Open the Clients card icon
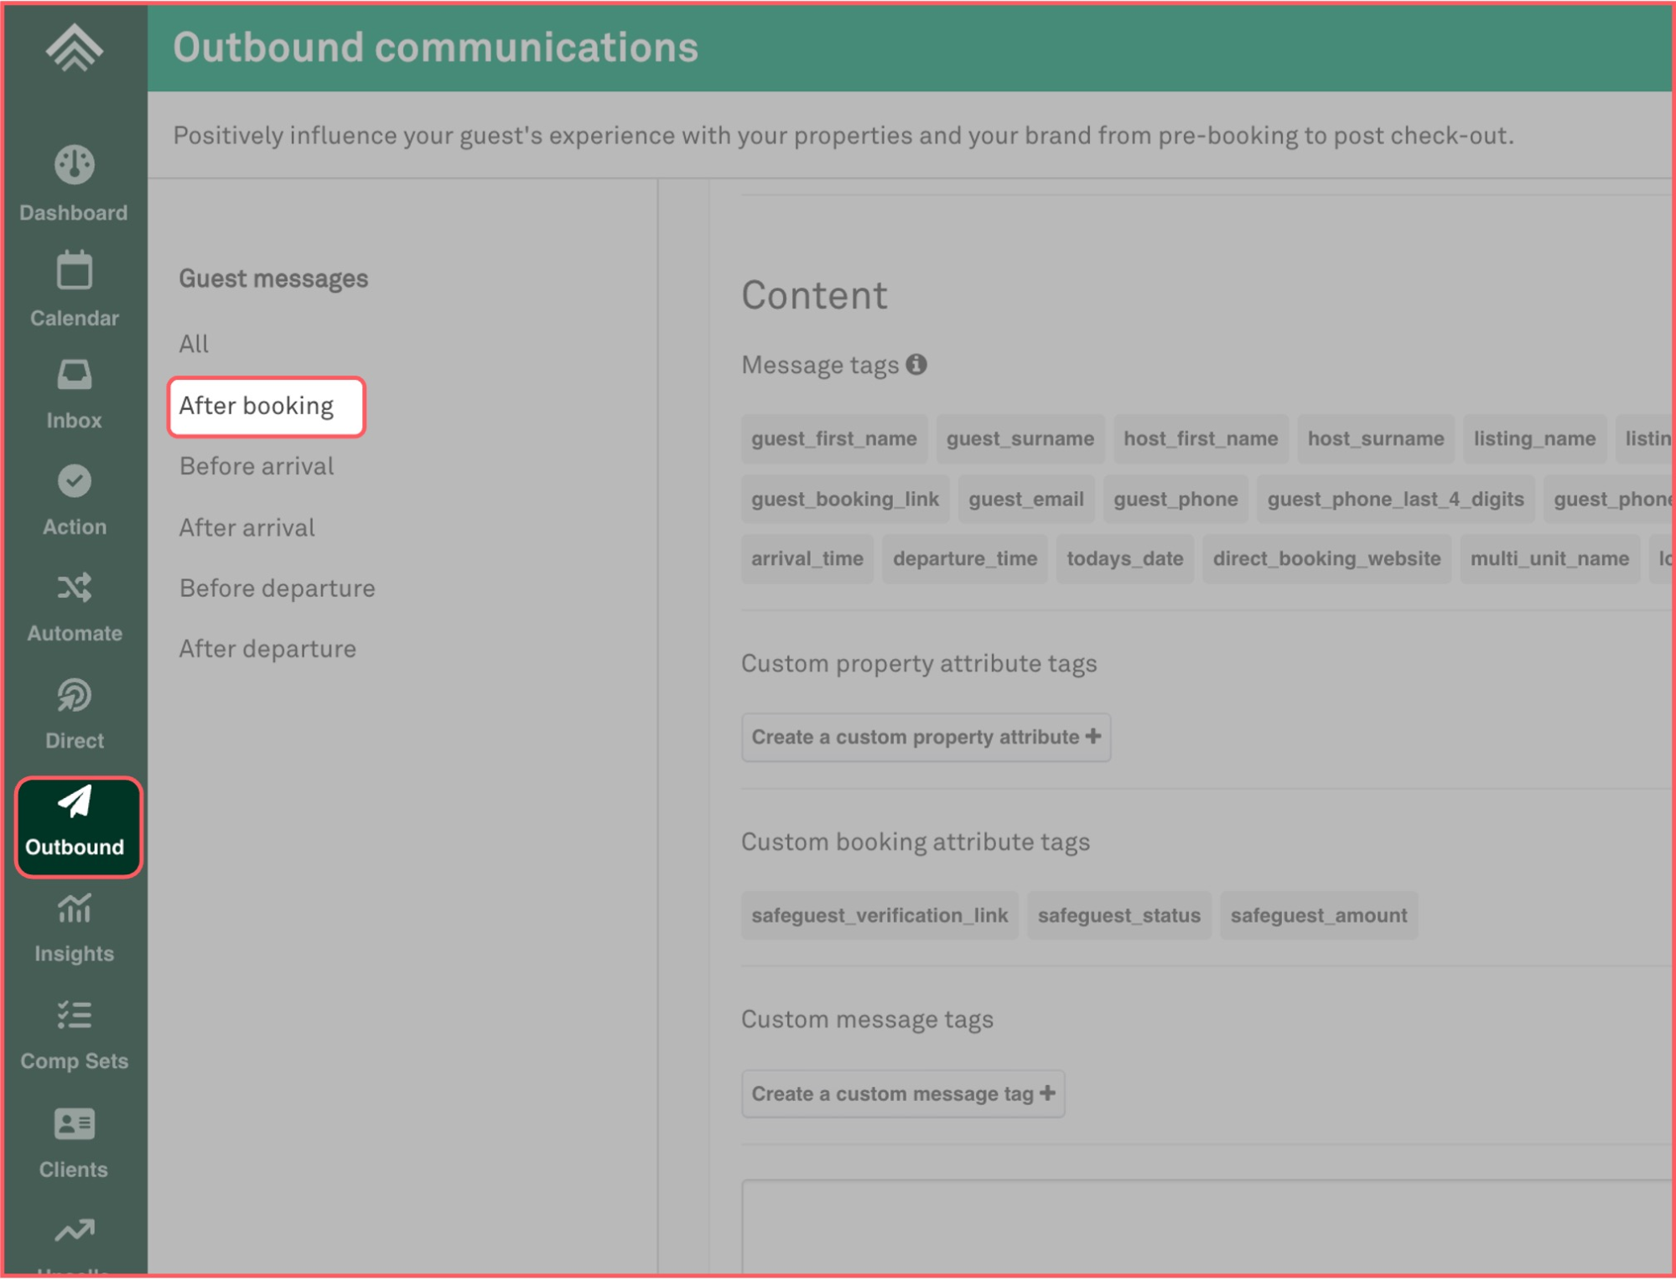1676x1281 pixels. coord(74,1124)
